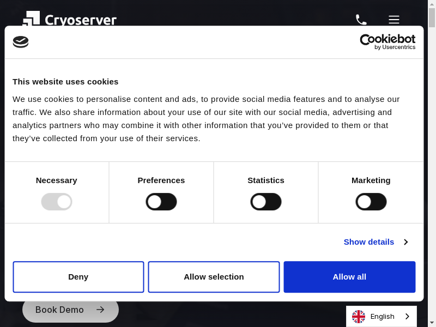Accept cookies with Allow all
436x327 pixels.
349,277
